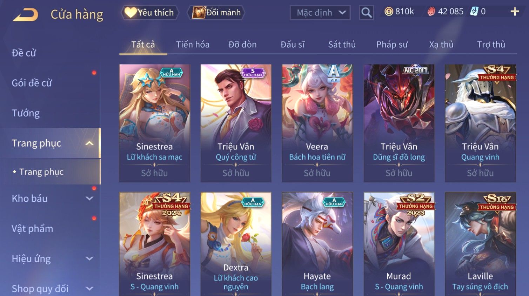
Task: Click the gold coin 810k icon
Action: (x=389, y=12)
